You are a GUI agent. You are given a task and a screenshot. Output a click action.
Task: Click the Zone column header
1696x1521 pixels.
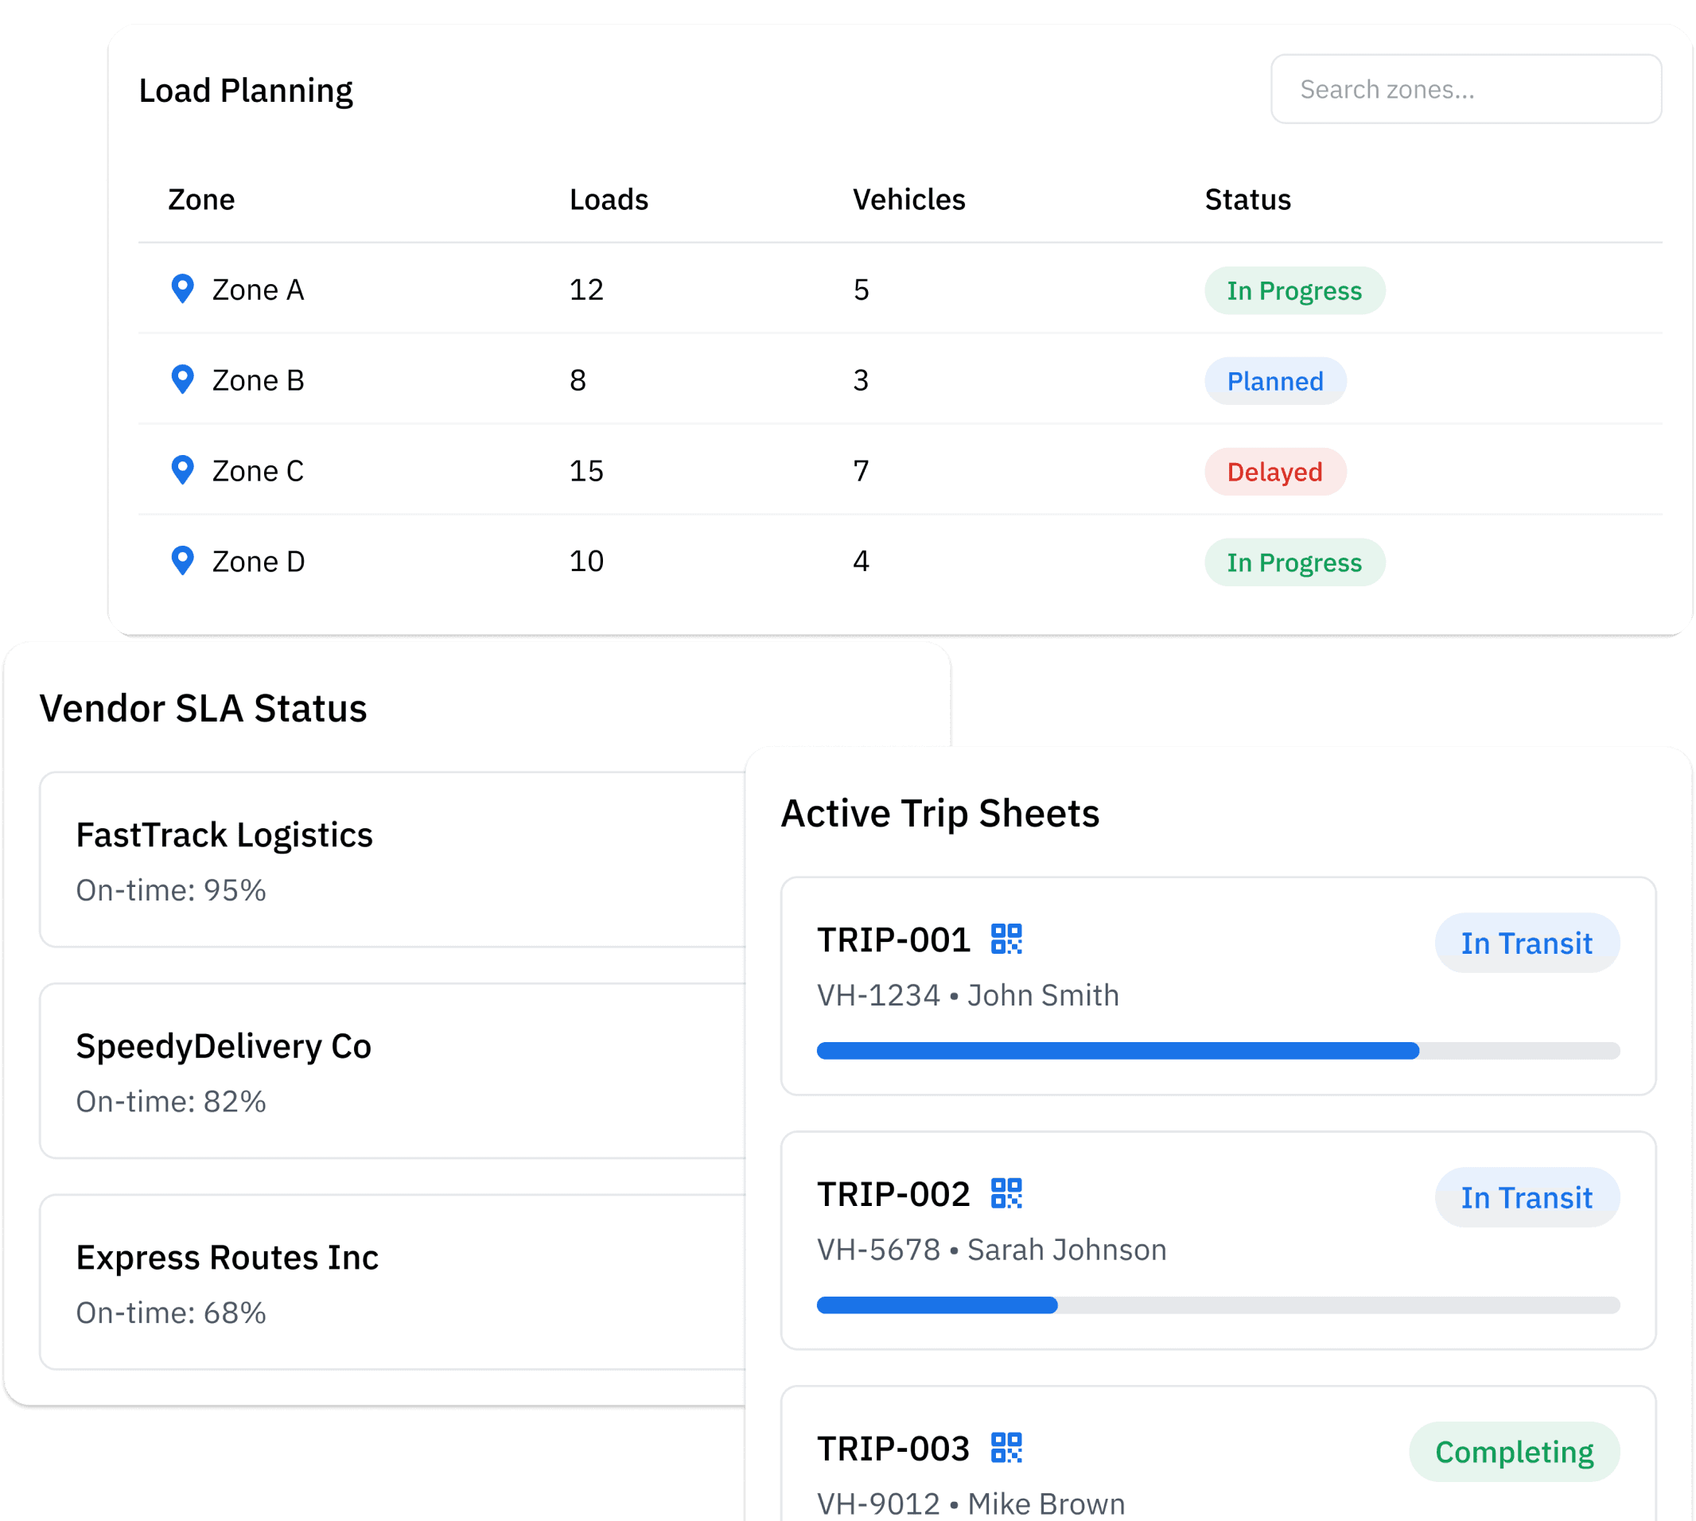click(201, 200)
